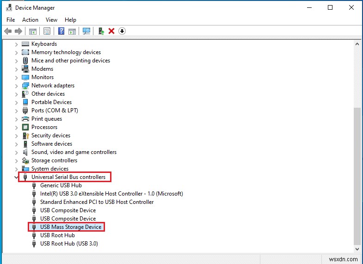
Task: Select the Memory technology devices label
Action: (66, 52)
